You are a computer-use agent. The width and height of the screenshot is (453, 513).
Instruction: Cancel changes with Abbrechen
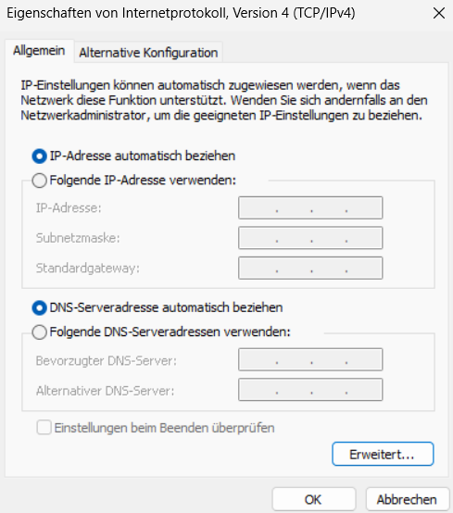[408, 499]
